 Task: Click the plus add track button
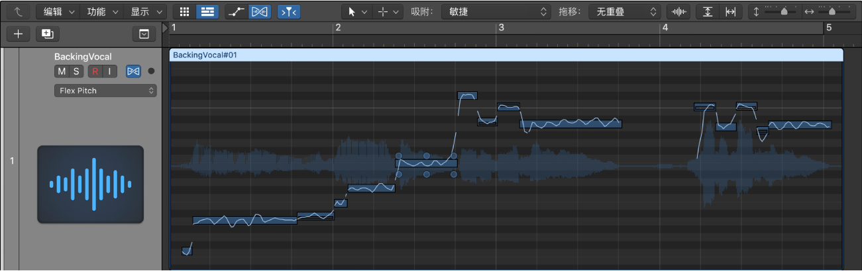(18, 33)
